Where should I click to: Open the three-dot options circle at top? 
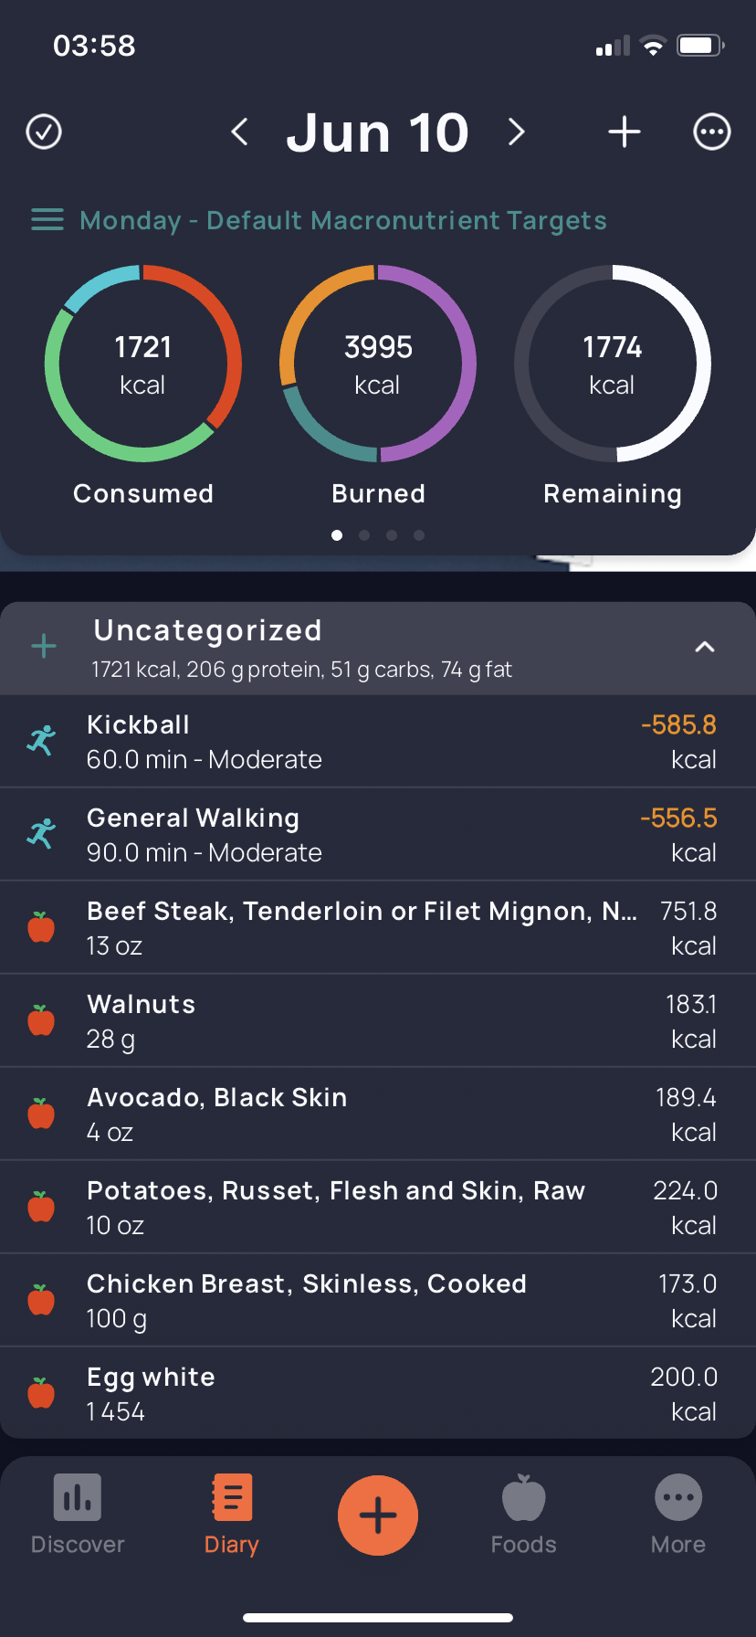click(x=712, y=132)
